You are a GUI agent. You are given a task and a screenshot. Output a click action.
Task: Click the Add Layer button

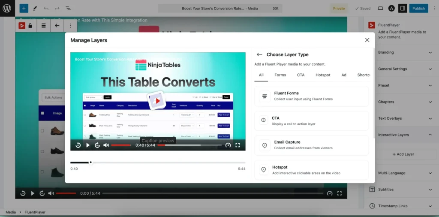403,154
